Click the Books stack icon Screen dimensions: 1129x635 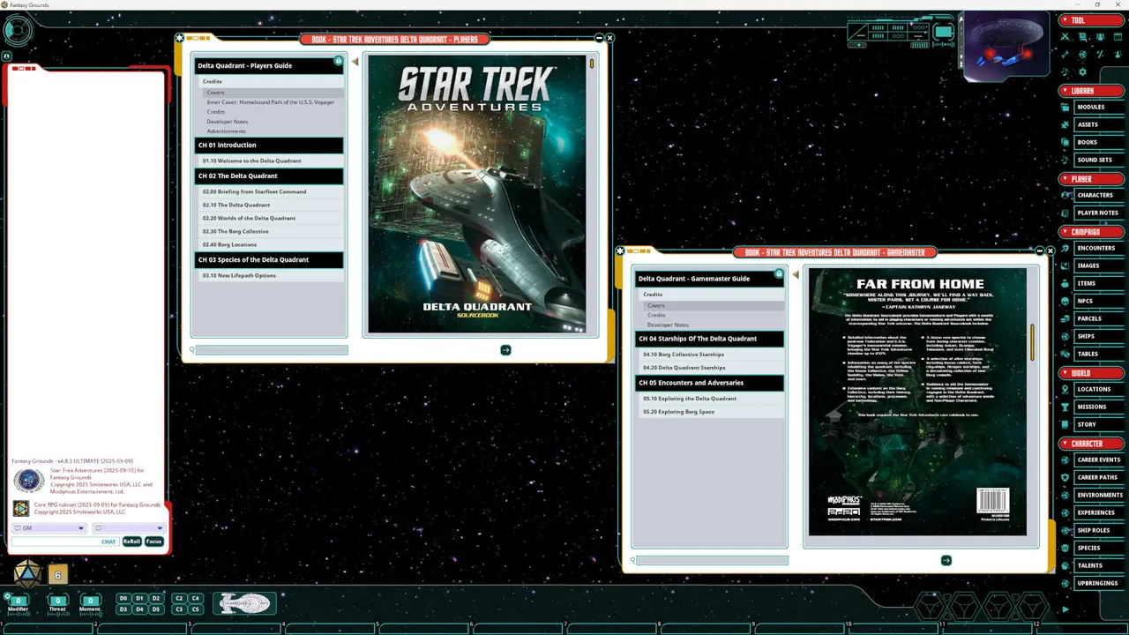(x=1065, y=142)
